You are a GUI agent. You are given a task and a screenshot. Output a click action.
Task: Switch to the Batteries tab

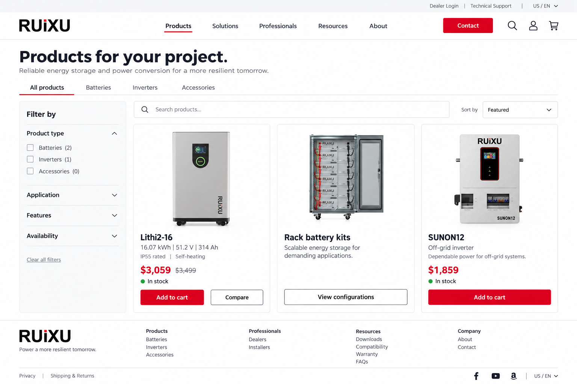coord(98,87)
